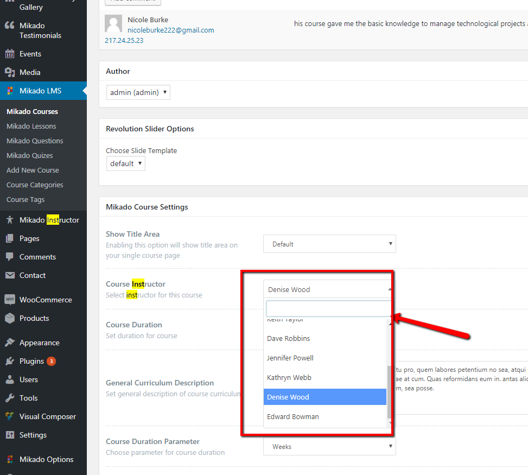Click the Comments bubble icon
Screen dimensions: 528x475
(10, 257)
